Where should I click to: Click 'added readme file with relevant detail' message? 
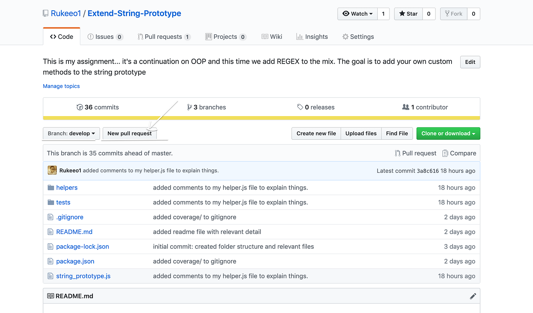207,232
